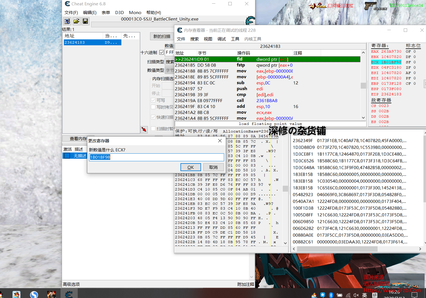Click the ECX new value input field

click(x=157, y=157)
